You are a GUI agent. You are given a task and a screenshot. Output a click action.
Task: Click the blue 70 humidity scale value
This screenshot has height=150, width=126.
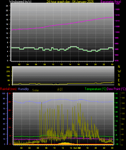point(4,109)
